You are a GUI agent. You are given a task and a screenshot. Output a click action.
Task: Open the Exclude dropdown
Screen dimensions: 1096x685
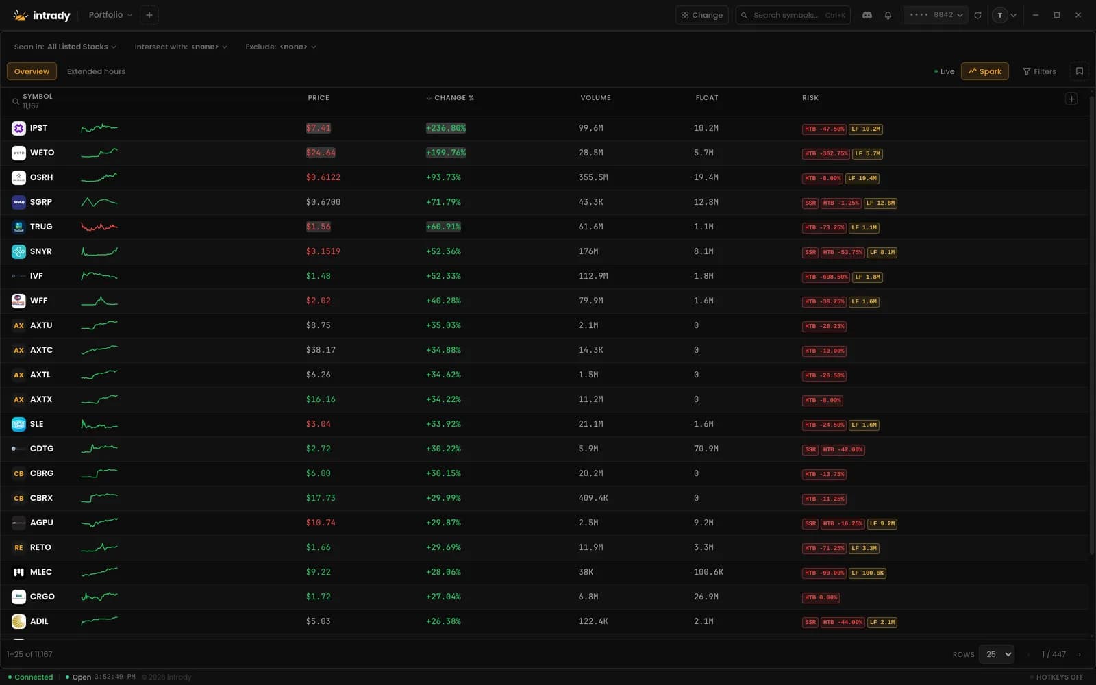(281, 47)
